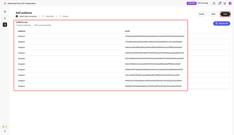Click the email hash starting e0d30040
Viewport: 234px width, 135px height.
coord(154,69)
